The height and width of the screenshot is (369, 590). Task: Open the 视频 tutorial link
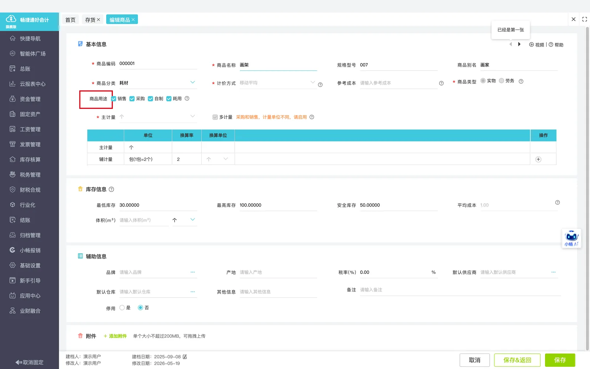537,45
